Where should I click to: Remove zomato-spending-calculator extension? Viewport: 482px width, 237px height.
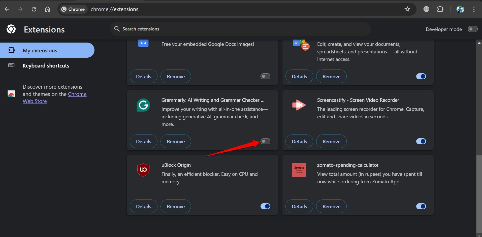click(331, 207)
